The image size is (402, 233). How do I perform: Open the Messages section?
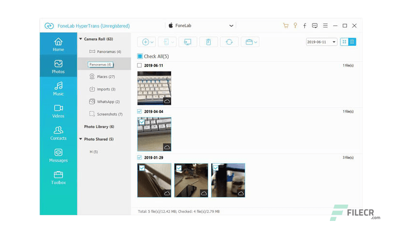click(x=58, y=155)
